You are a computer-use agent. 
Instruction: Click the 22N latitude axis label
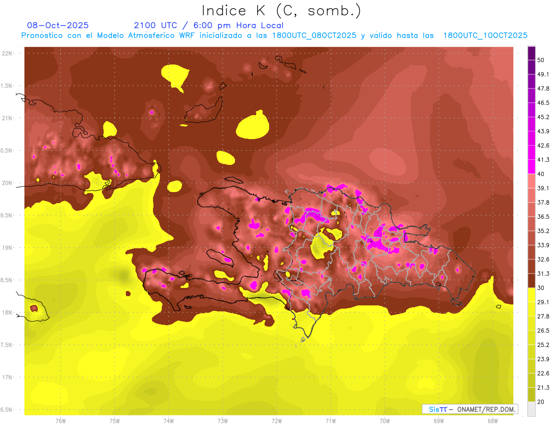[7, 53]
